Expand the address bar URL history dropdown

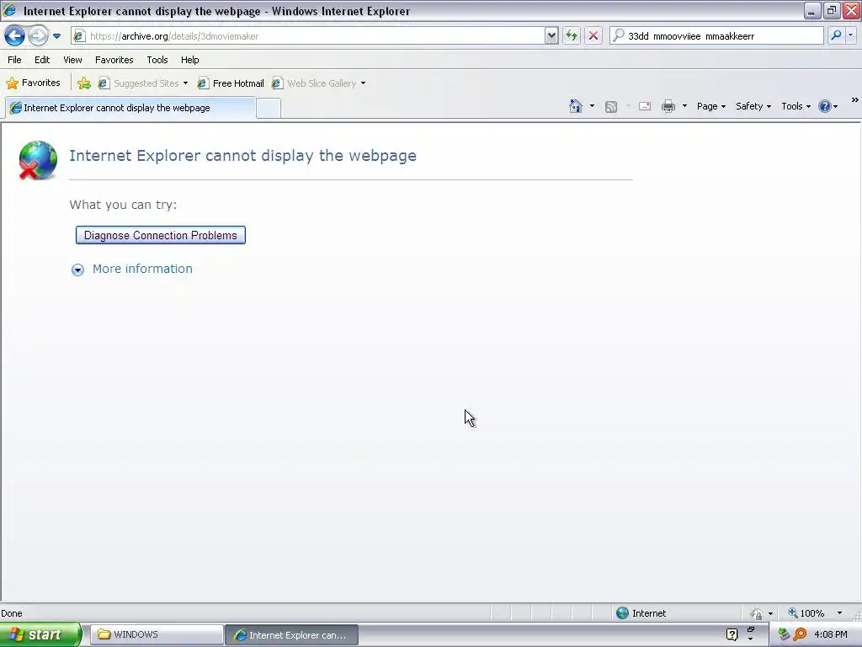point(551,36)
